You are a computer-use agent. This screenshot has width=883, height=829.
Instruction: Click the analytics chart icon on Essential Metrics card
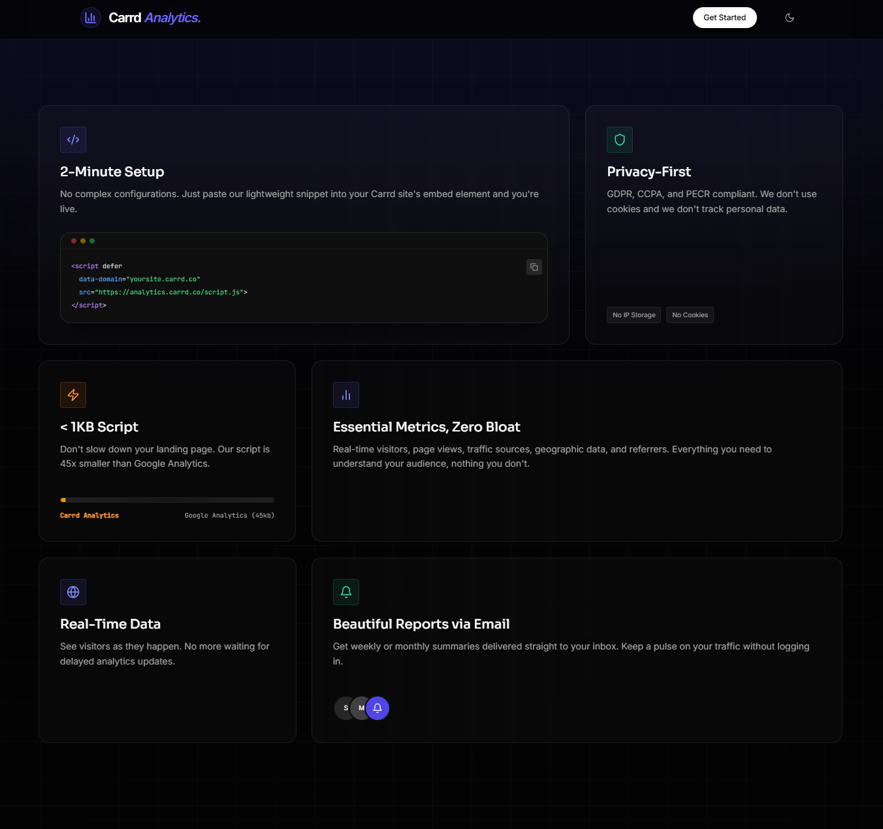(345, 395)
